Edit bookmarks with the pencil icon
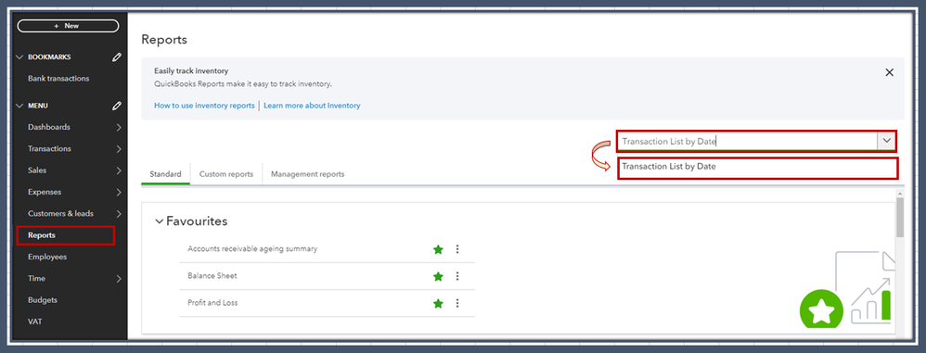 coord(117,57)
